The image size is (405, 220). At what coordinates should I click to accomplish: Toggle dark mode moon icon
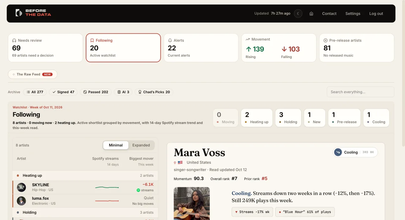coord(298,14)
